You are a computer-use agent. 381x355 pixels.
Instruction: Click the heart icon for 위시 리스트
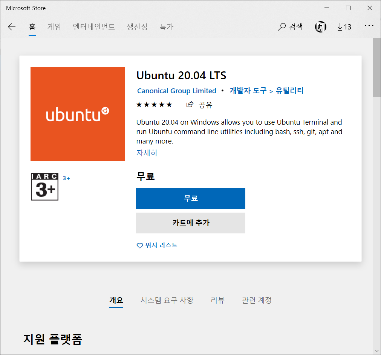click(x=140, y=245)
